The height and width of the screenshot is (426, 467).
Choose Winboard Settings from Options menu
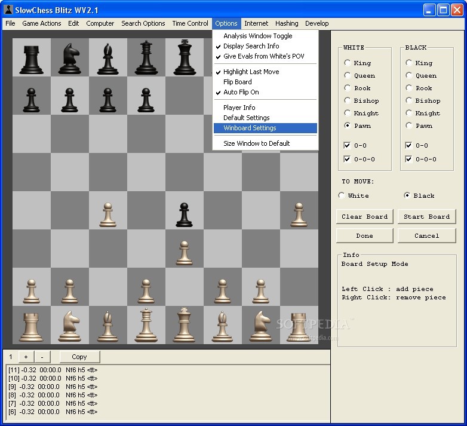click(265, 128)
